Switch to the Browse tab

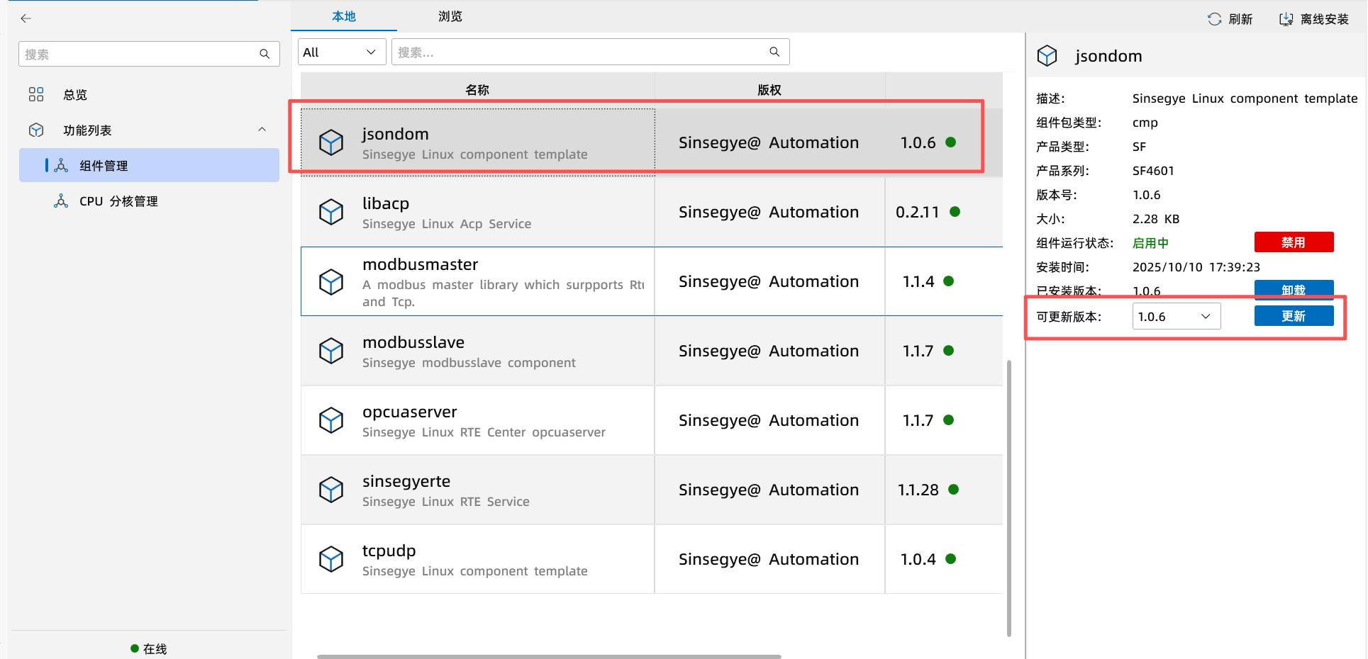(x=450, y=16)
